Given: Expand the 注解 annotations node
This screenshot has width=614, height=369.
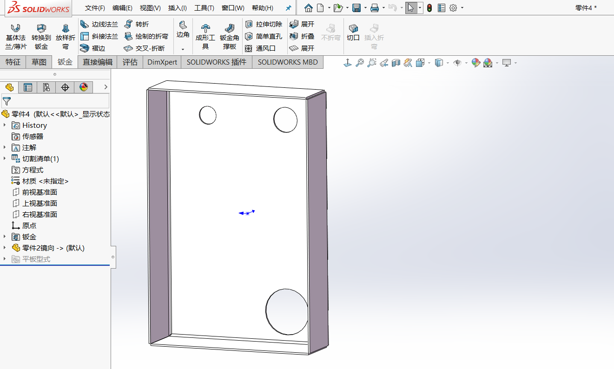Looking at the screenshot, I should point(5,147).
